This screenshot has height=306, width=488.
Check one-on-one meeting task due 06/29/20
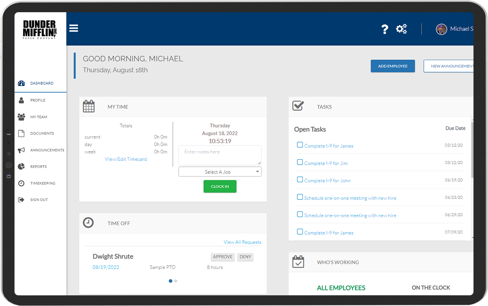click(300, 214)
